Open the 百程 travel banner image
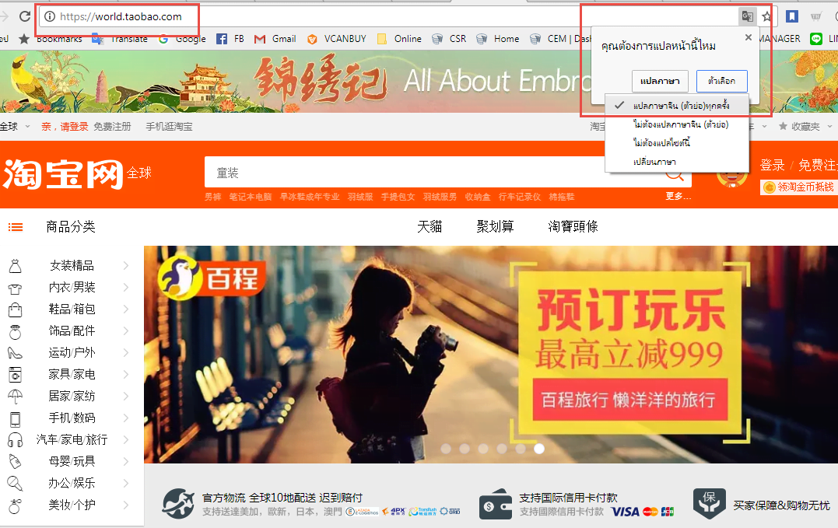Viewport: 838px width, 528px height. click(x=491, y=355)
